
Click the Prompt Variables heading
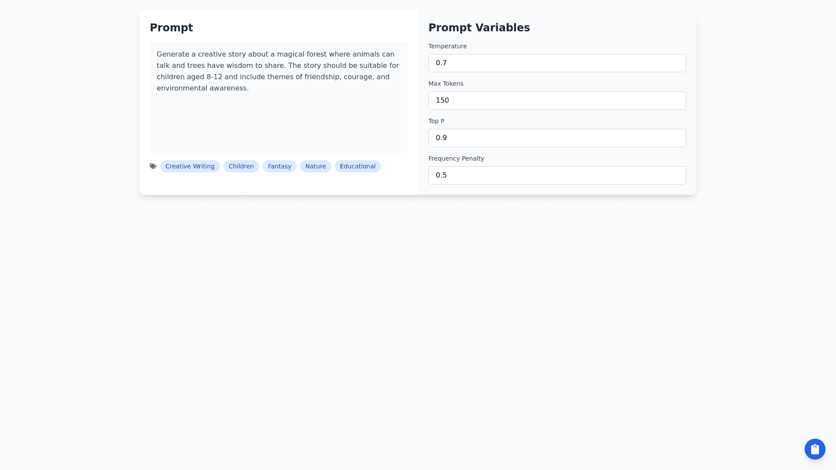479,28
